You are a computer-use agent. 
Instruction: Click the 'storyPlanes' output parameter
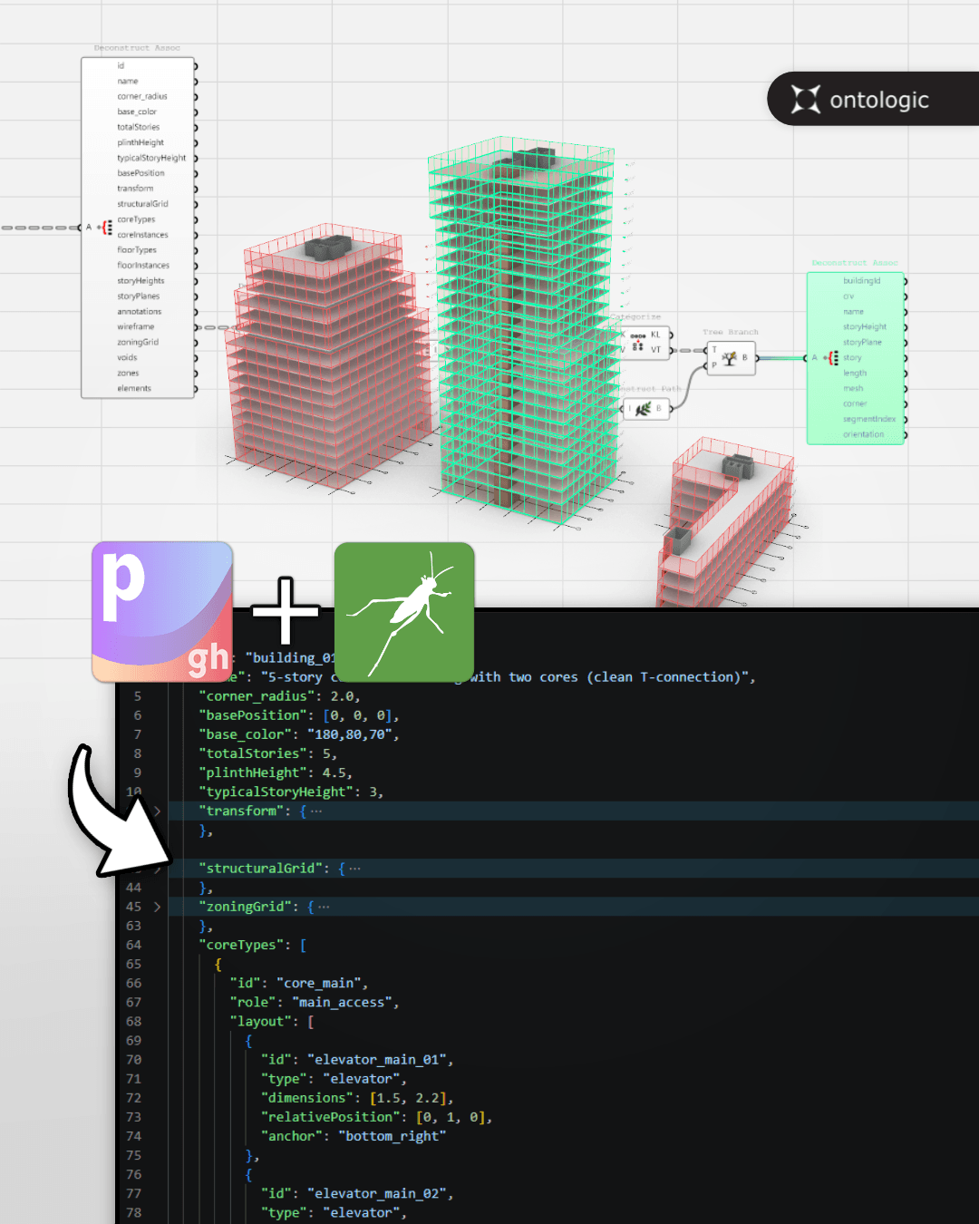[x=138, y=296]
